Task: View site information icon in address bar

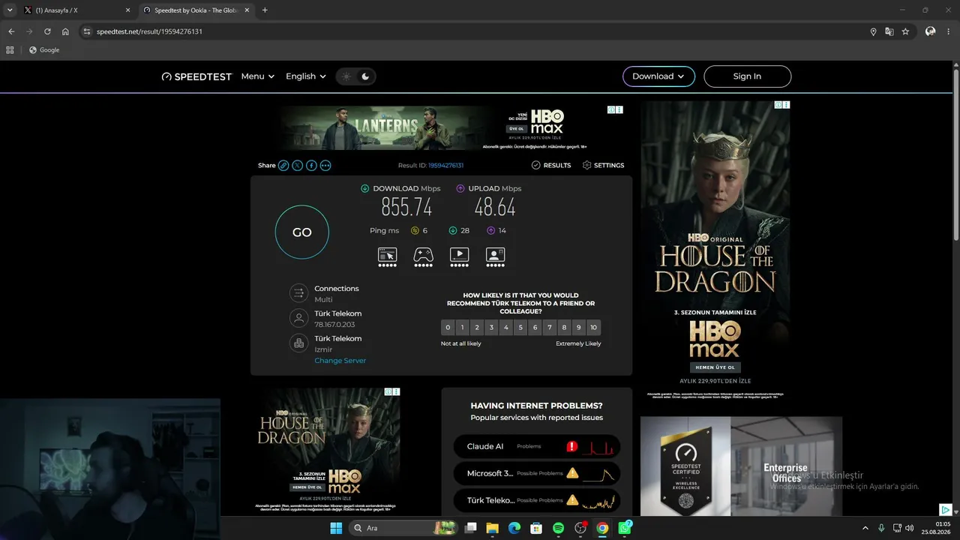Action: [x=87, y=31]
